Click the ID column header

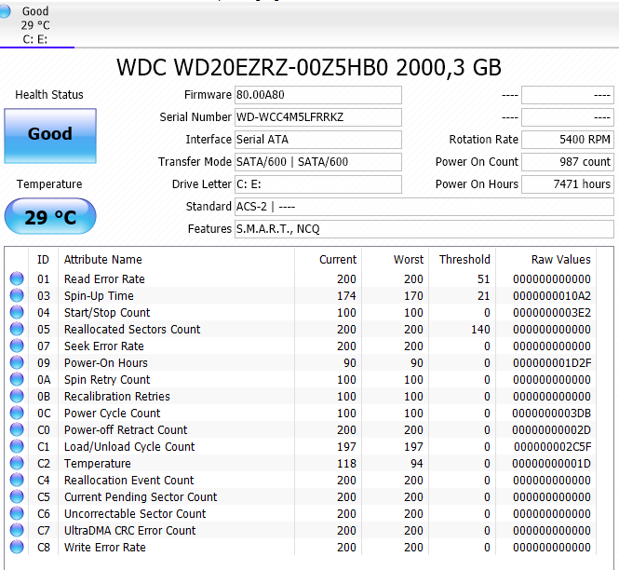click(x=43, y=260)
